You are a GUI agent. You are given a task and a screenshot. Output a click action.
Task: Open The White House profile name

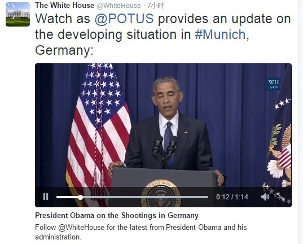pos(64,6)
